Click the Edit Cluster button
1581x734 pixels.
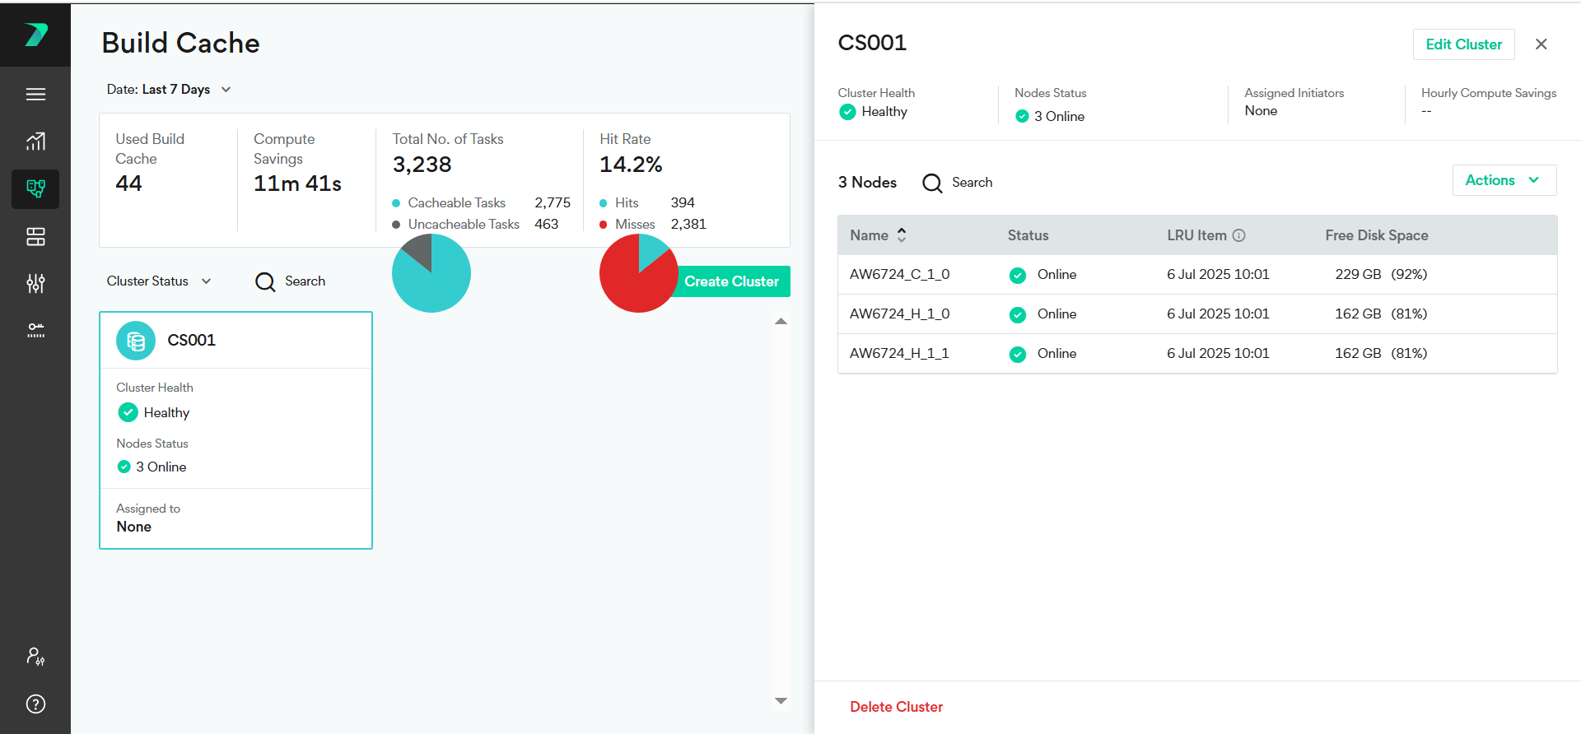1463,44
